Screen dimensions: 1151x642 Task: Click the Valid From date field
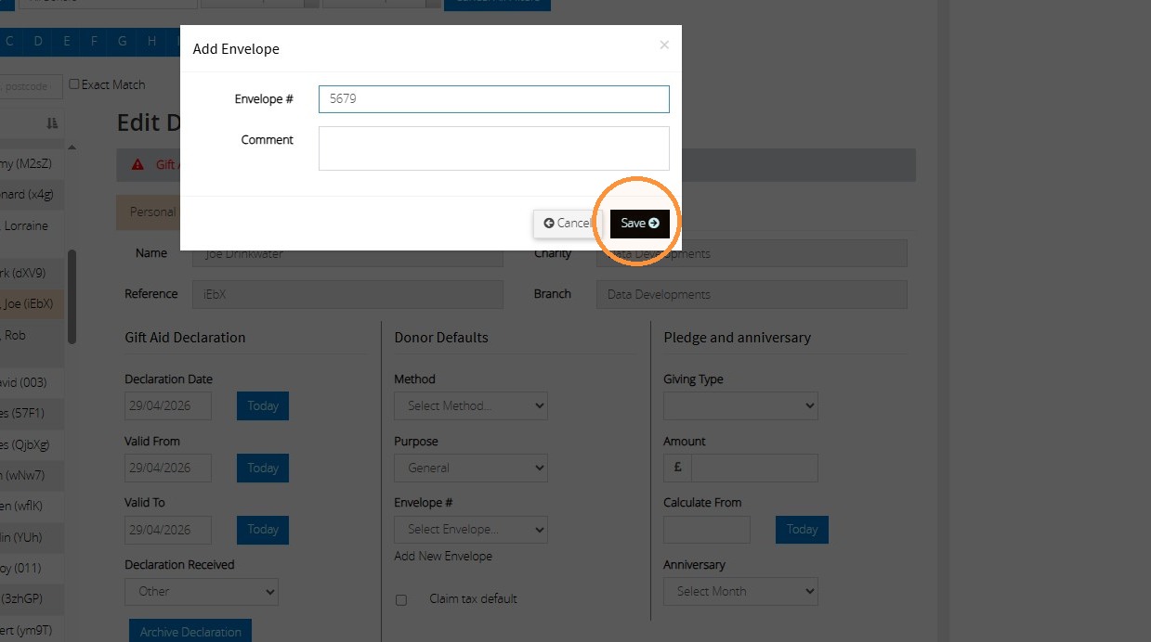pos(168,468)
